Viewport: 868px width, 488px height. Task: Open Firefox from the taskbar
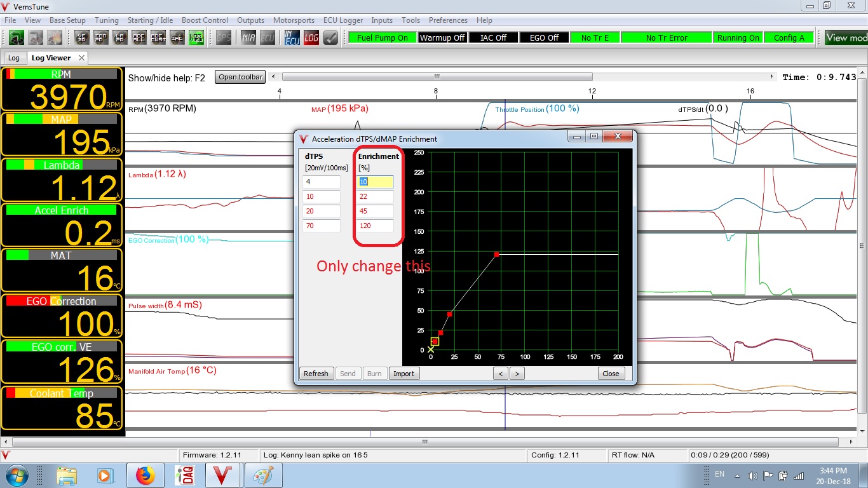click(x=145, y=475)
